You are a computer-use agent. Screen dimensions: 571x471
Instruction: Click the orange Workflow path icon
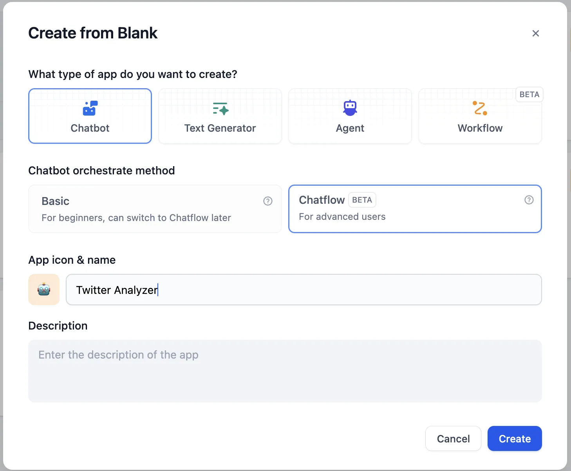tap(480, 108)
